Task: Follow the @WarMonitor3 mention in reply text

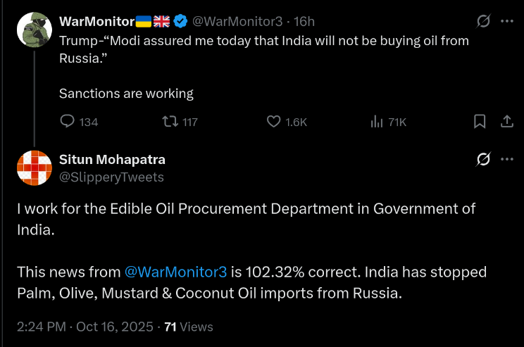Action: tap(175, 271)
